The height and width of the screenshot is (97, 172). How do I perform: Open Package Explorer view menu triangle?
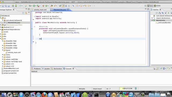(29, 13)
